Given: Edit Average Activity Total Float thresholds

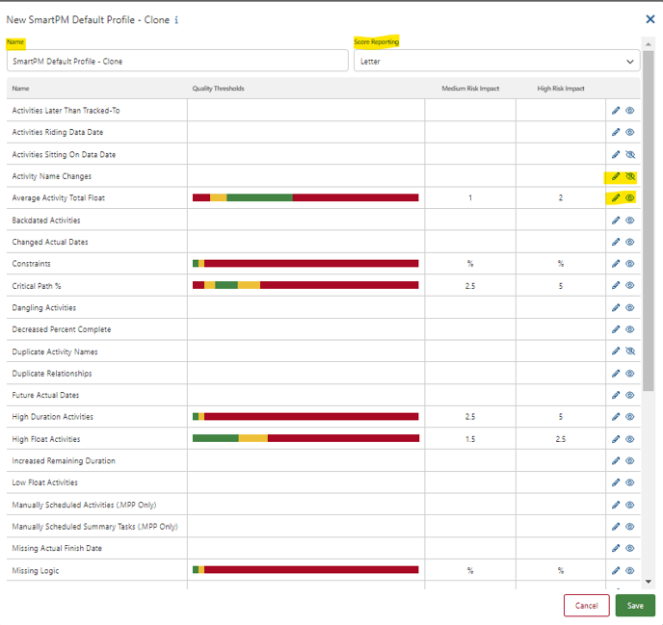Looking at the screenshot, I should [x=616, y=197].
